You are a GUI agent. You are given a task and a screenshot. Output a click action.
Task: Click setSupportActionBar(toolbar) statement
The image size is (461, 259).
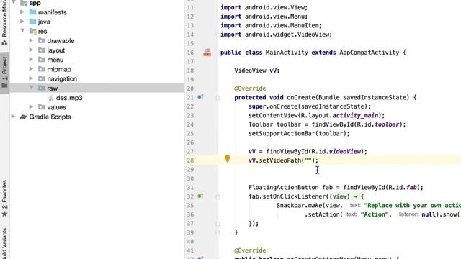[x=299, y=133]
